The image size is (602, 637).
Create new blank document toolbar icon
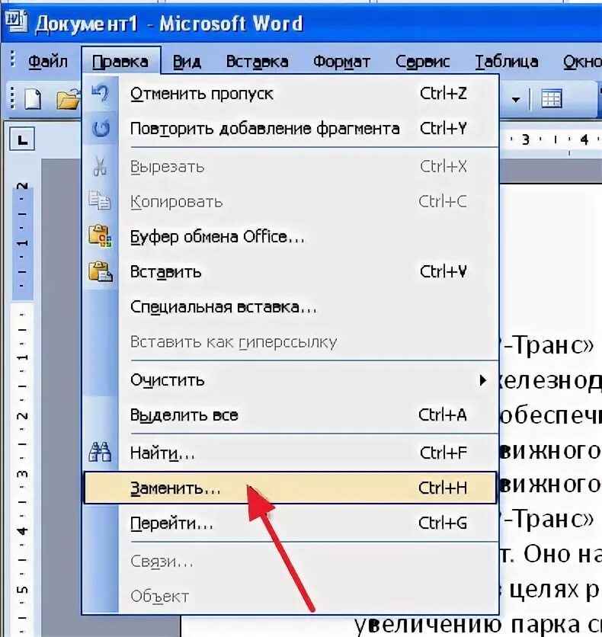pos(34,99)
